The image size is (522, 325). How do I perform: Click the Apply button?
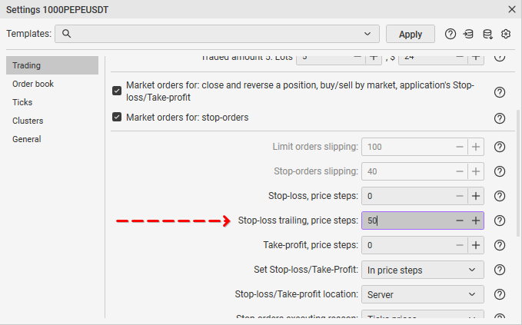pos(411,34)
